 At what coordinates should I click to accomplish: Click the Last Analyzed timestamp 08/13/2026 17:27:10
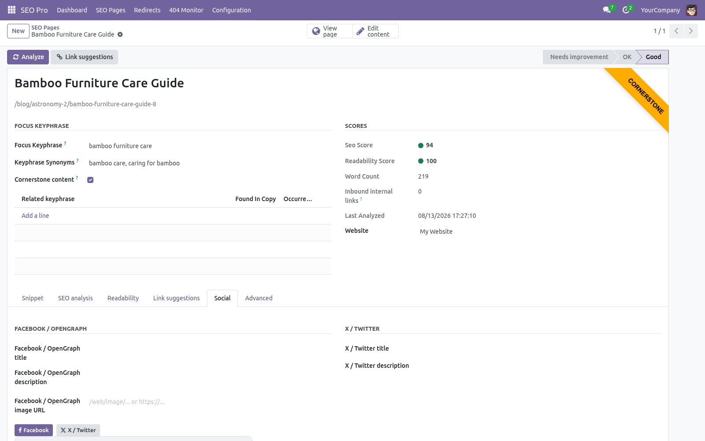447,216
